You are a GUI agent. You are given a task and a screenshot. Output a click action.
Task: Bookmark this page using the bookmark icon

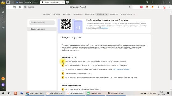pos(130,7)
